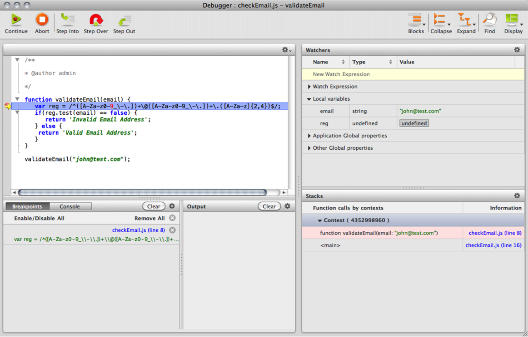Remove the checkEmail.js line 8 breakpoint

(172, 230)
